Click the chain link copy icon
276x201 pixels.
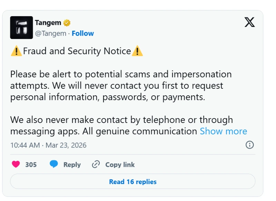click(x=96, y=164)
